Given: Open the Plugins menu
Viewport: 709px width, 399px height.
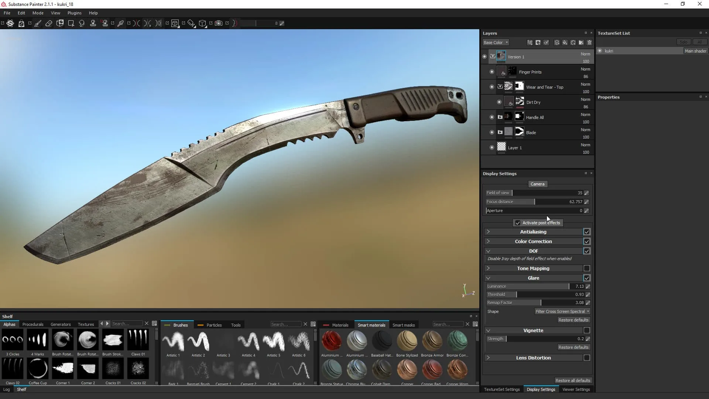Looking at the screenshot, I should tap(74, 13).
